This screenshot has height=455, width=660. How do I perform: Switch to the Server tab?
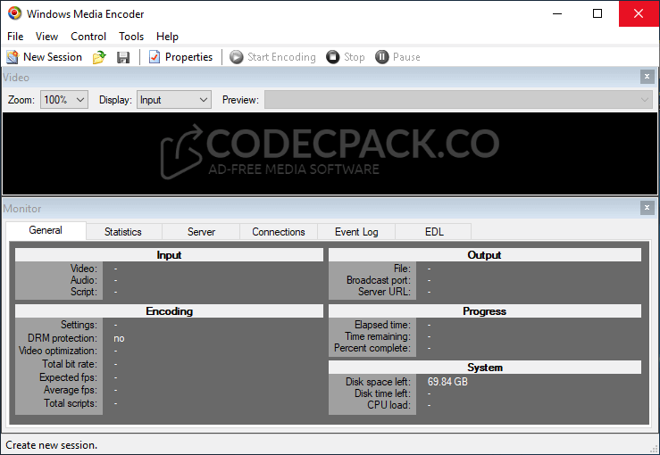[201, 232]
